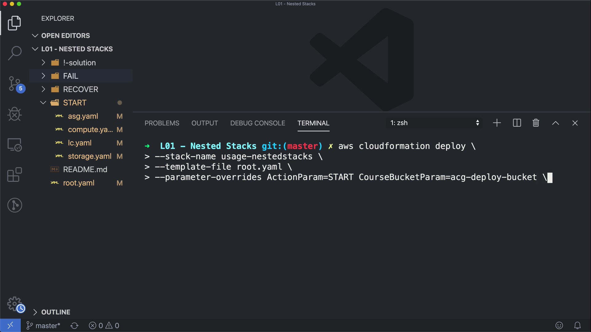Switch to the PROBLEMS tab
591x332 pixels.
pos(162,123)
